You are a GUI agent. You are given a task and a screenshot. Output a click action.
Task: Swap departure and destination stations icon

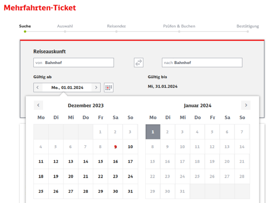tap(139, 62)
